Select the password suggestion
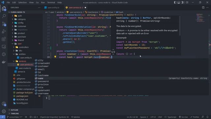Image resolution: width=211 pixels, height=119 pixels. point(43,81)
